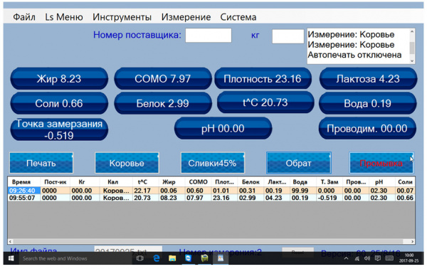Viewport: 427px width, 269px height.
Task: Focus the Номер поставщика input field
Action: tap(209, 36)
